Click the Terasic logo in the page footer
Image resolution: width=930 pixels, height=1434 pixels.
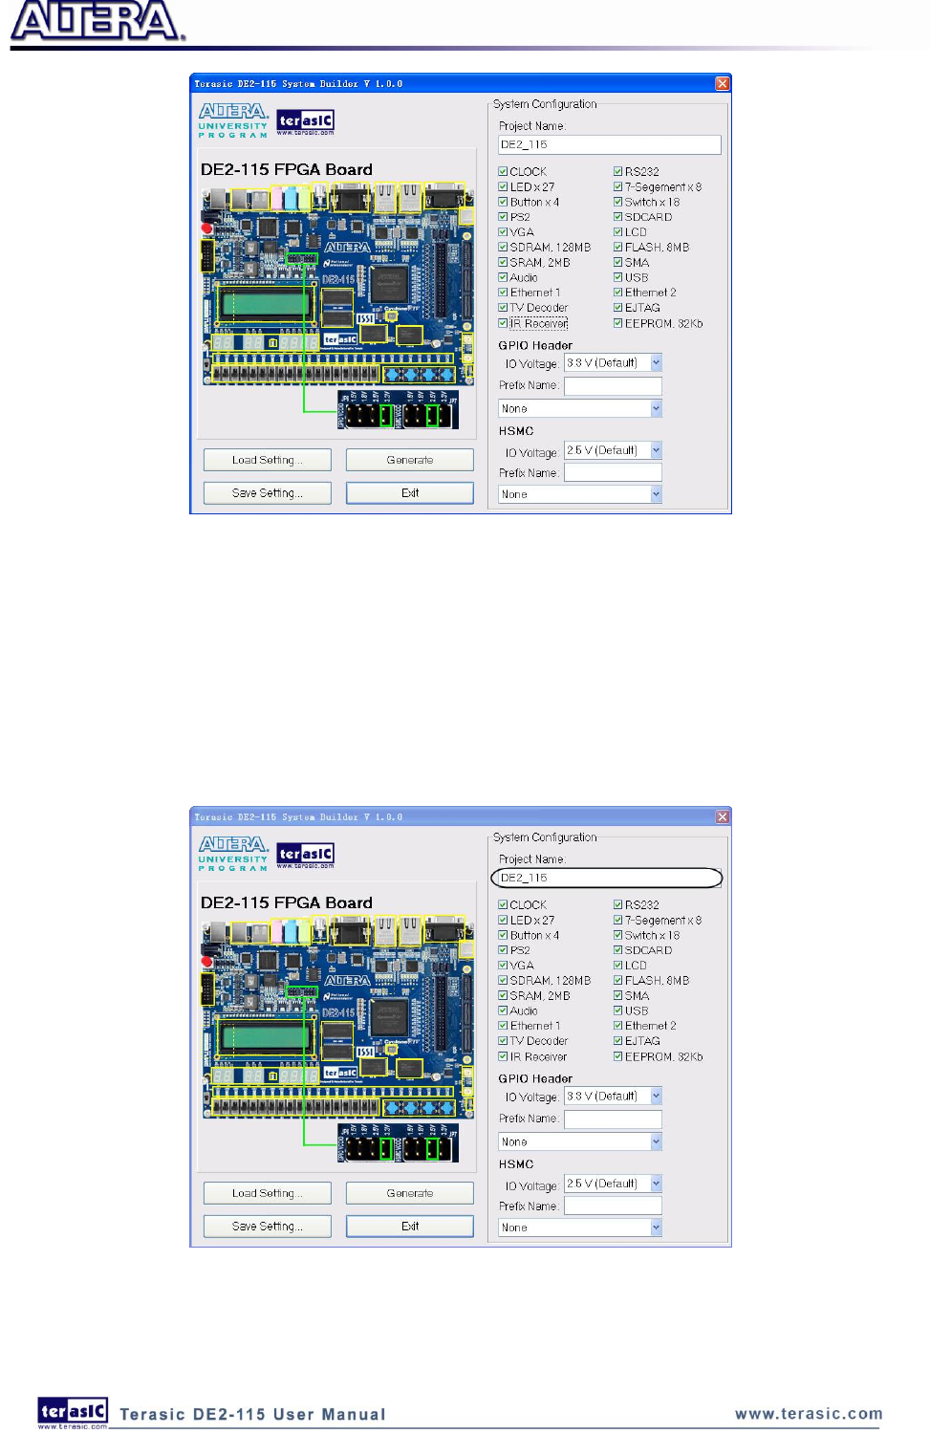pos(73,1412)
